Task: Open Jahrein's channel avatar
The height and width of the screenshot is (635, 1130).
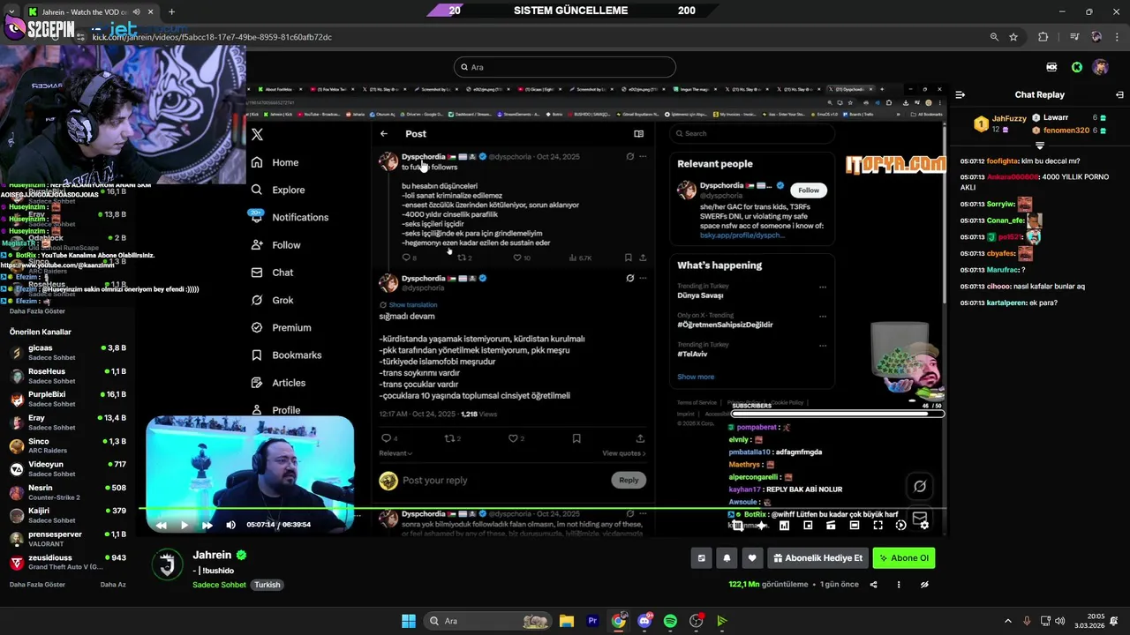Action: (167, 564)
